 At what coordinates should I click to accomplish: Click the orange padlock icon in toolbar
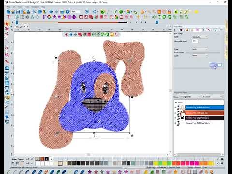169,12
